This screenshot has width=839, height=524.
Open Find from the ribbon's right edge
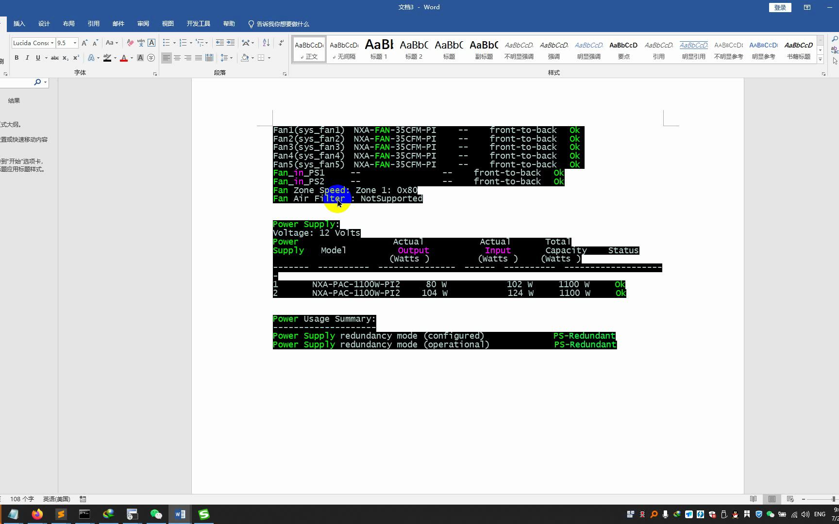pyautogui.click(x=835, y=39)
